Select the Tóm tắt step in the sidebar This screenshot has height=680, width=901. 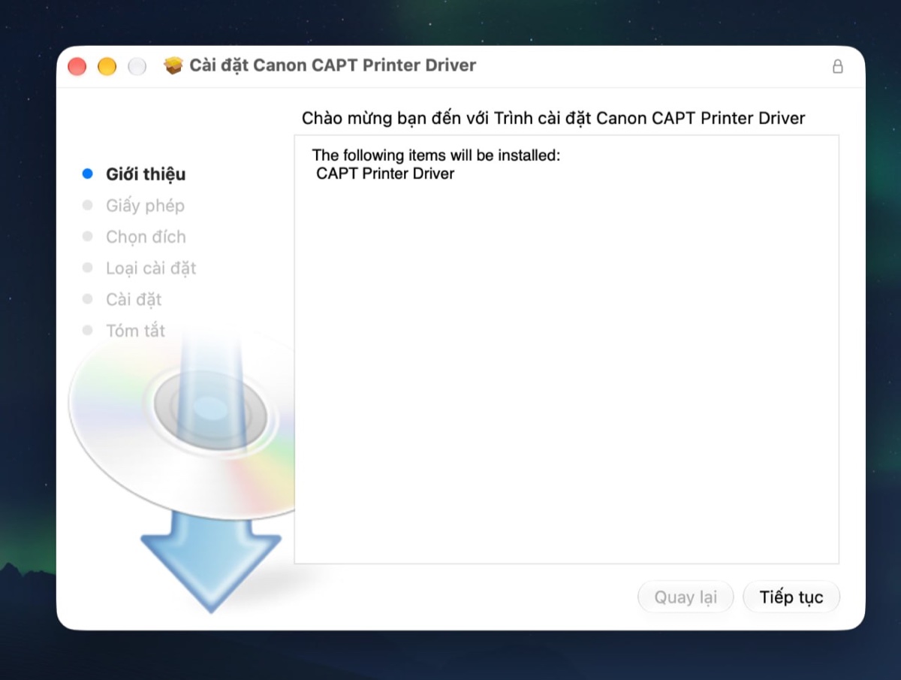click(x=135, y=331)
